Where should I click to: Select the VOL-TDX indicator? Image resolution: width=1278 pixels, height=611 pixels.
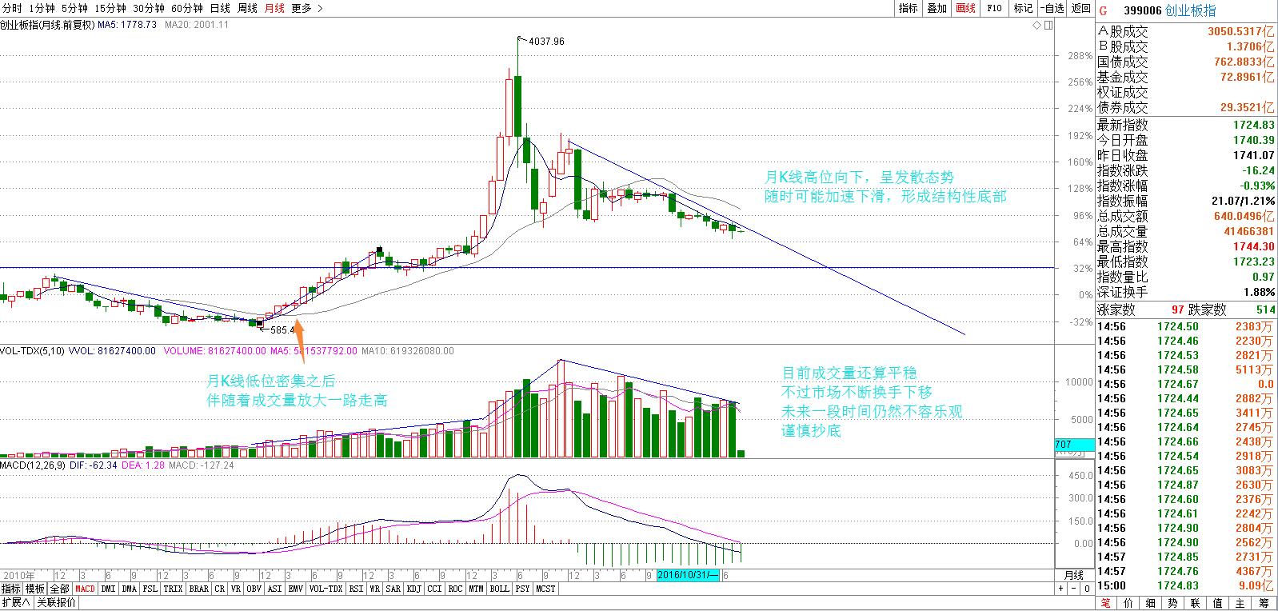(x=325, y=589)
